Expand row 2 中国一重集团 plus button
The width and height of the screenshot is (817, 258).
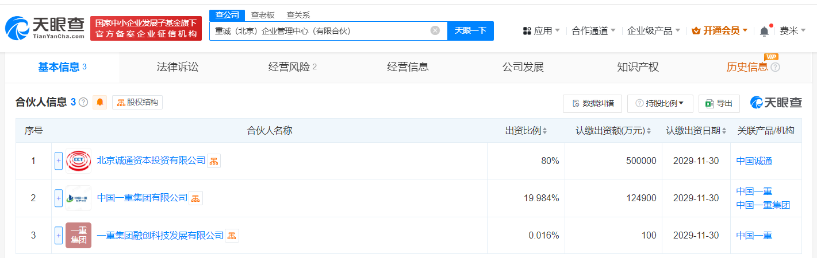coord(59,198)
